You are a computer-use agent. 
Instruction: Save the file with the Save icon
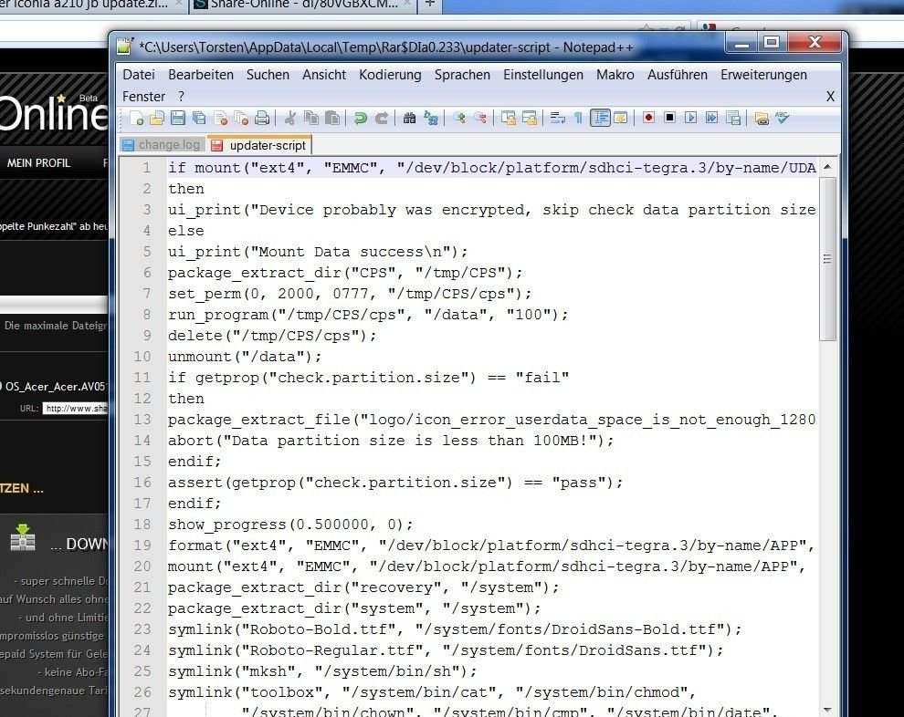(178, 118)
